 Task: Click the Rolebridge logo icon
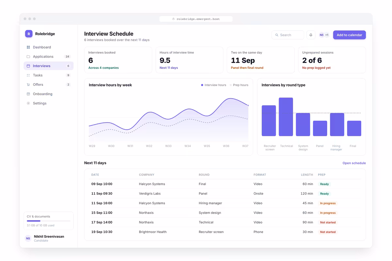(x=29, y=34)
